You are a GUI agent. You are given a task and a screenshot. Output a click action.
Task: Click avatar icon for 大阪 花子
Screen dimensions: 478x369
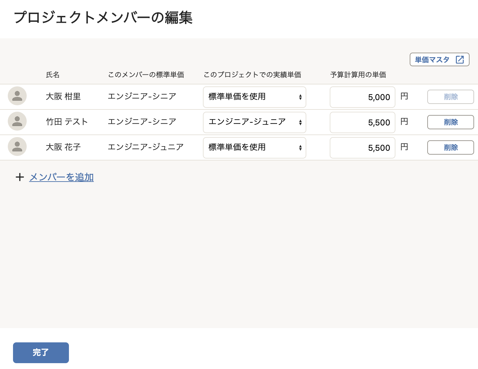coord(17,146)
